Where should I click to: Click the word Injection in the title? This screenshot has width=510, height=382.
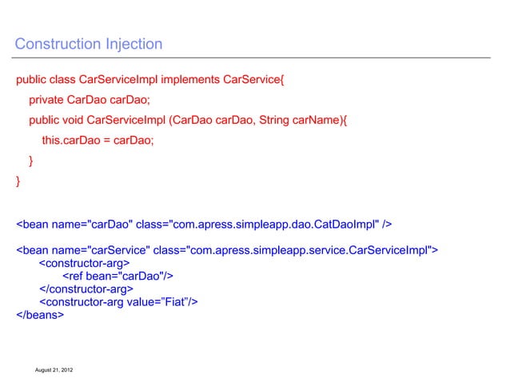[134, 44]
